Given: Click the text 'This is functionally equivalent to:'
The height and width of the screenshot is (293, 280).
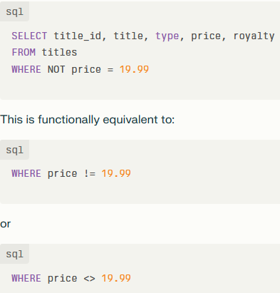Looking at the screenshot, I should (88, 120).
